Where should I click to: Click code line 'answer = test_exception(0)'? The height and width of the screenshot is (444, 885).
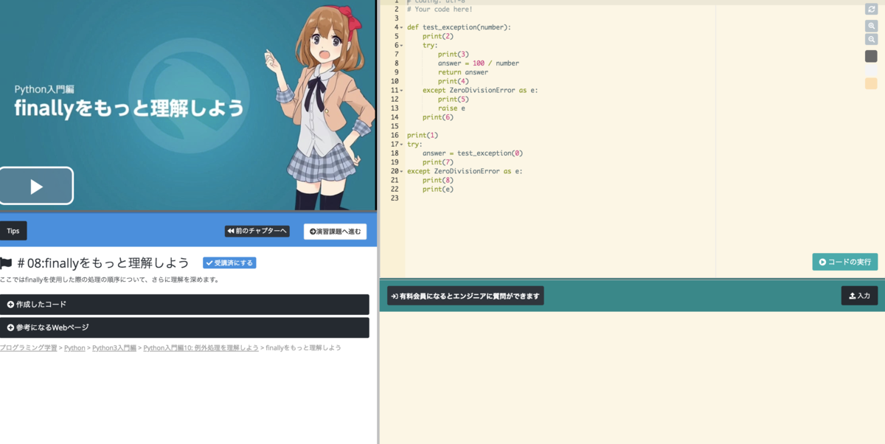point(472,153)
